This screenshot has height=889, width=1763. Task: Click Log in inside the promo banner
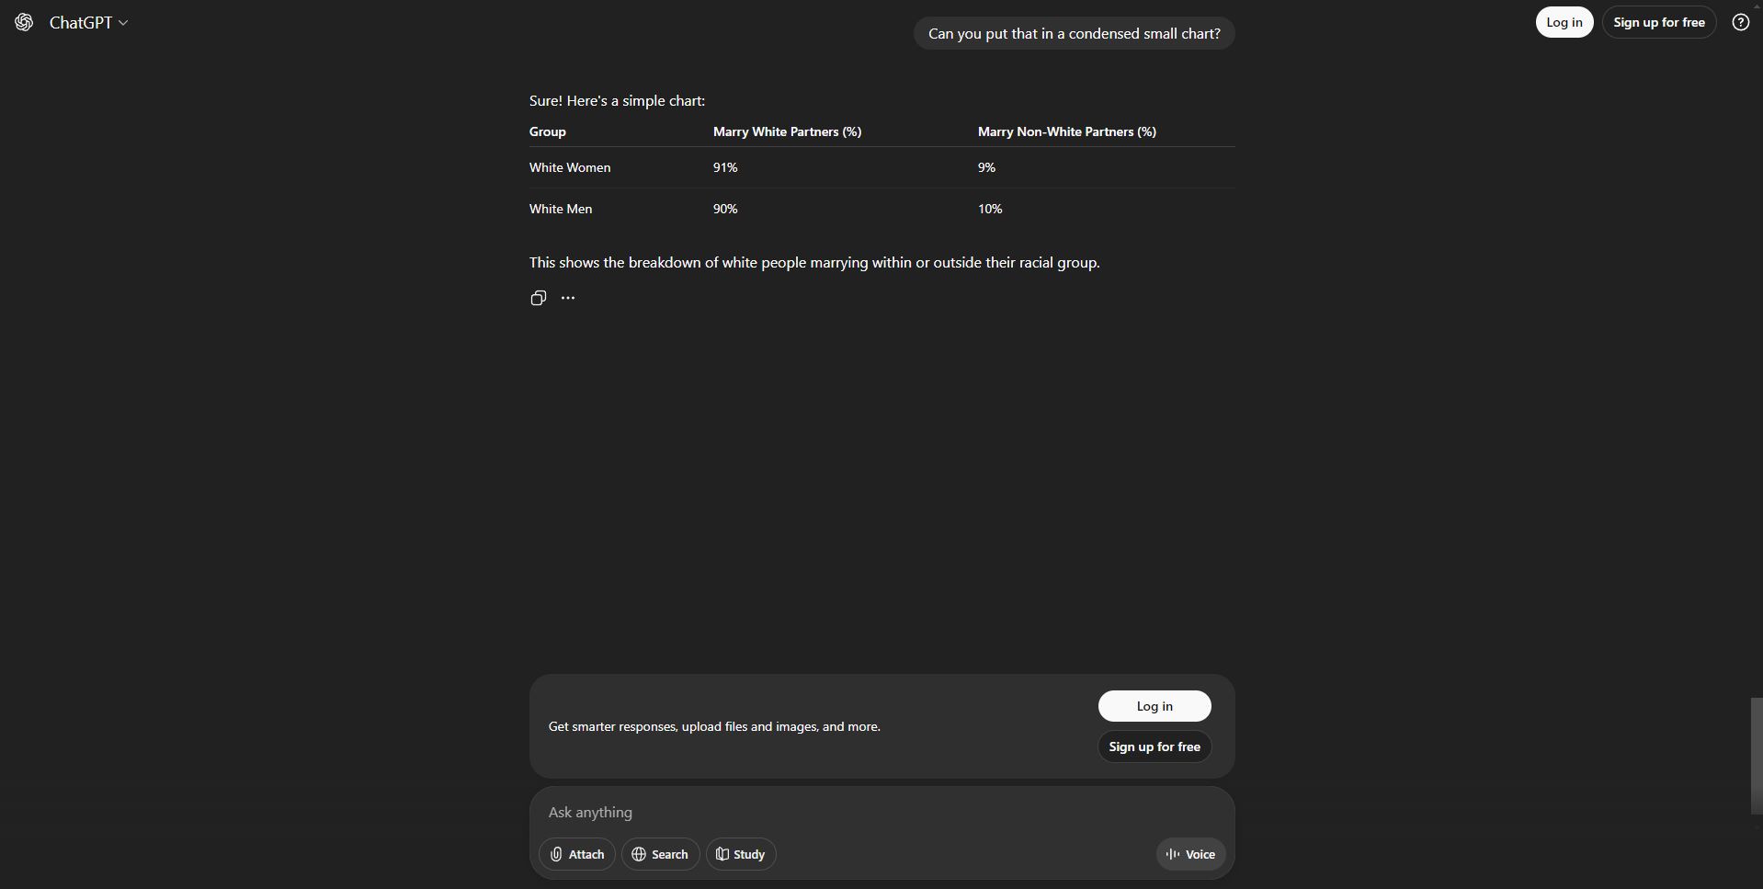pos(1154,706)
